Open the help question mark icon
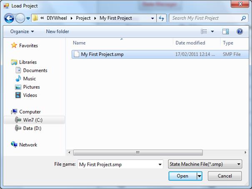The height and width of the screenshot is (189, 252). coord(240,31)
